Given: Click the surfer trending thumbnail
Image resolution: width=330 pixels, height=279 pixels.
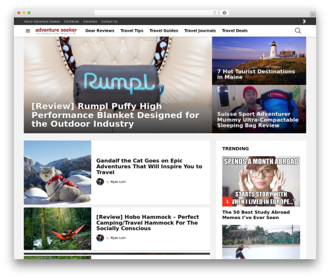Looking at the screenshot, I should (261, 242).
